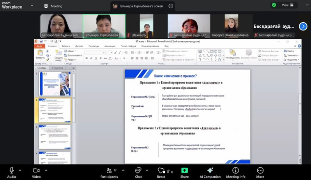
Task: Click Гульнара Турлыбаева's video thumbnail
Action: click(x=104, y=26)
